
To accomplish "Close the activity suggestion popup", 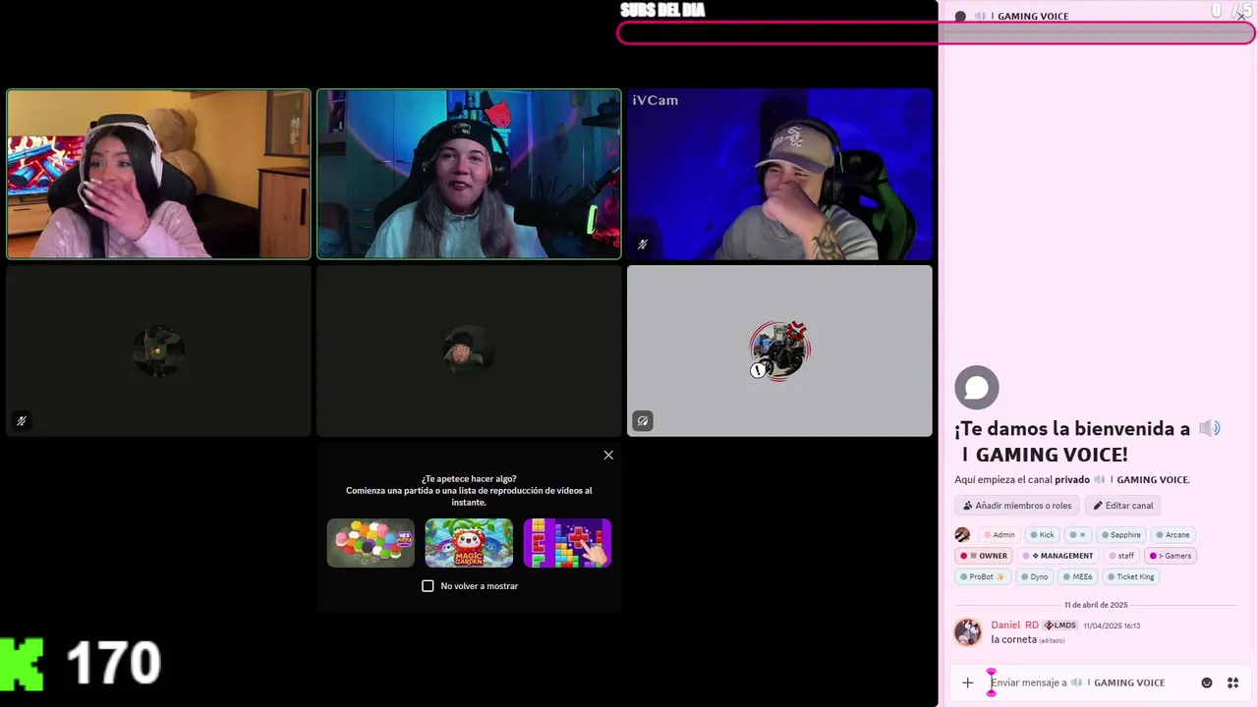I will (608, 455).
